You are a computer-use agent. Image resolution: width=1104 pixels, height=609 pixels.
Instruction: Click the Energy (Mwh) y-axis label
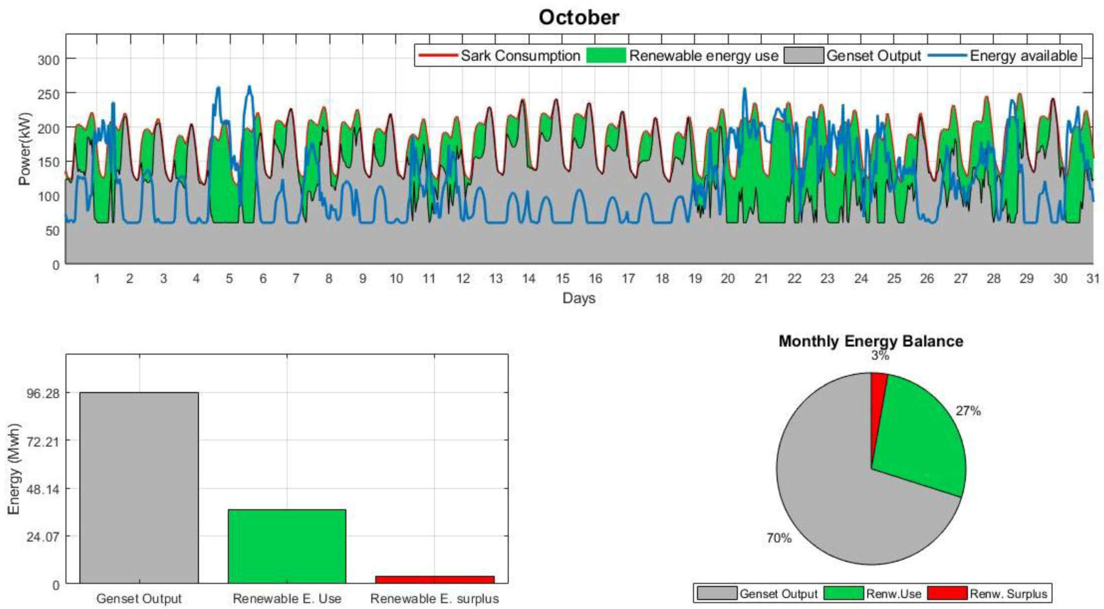coord(14,469)
